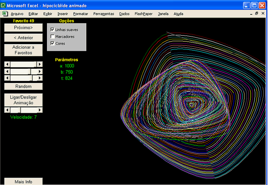This screenshot has height=185, width=268.
Task: Disable the Cores checkbox
Action: pyautogui.click(x=52, y=43)
